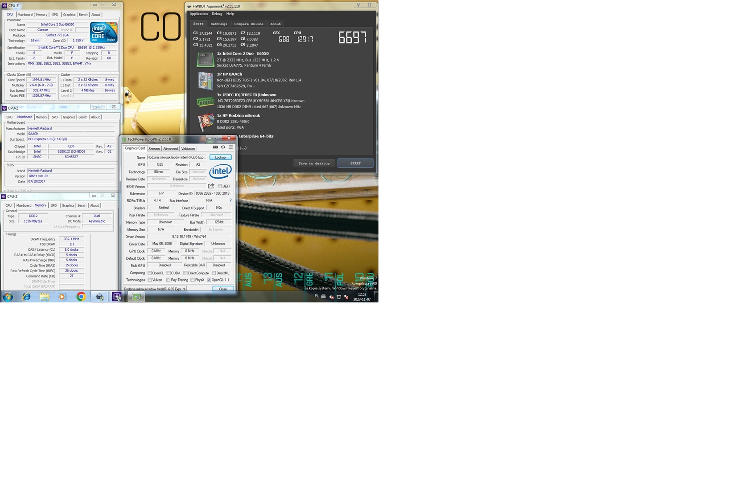Click the muted volume tray icon
The image size is (753, 481).
tap(331, 297)
